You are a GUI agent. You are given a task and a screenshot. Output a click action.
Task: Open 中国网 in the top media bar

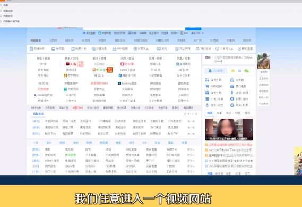click(102, 40)
